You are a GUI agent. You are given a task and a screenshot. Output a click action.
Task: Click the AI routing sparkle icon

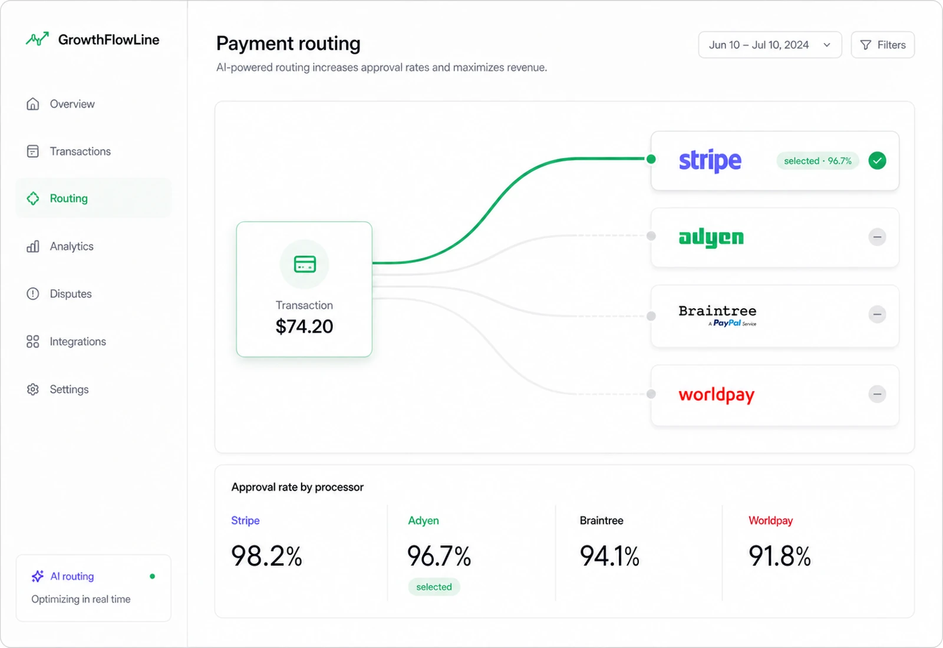pyautogui.click(x=38, y=576)
